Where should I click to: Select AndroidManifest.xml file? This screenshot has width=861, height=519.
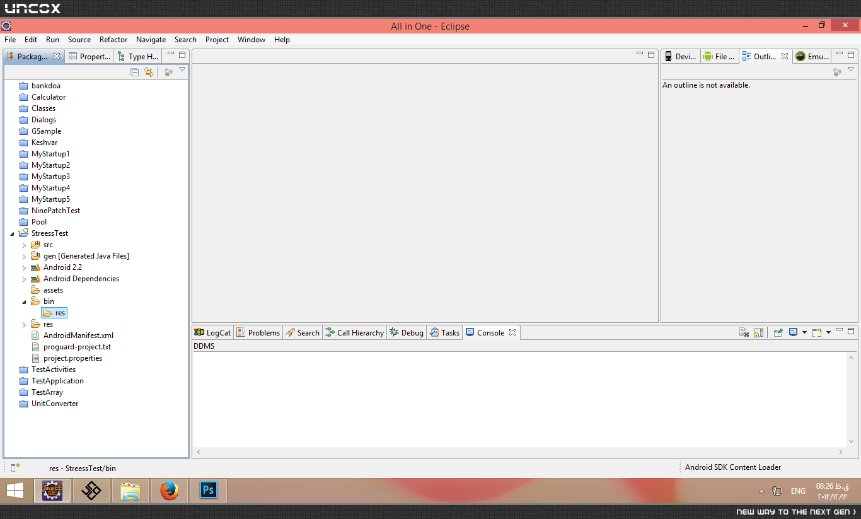pyautogui.click(x=78, y=335)
